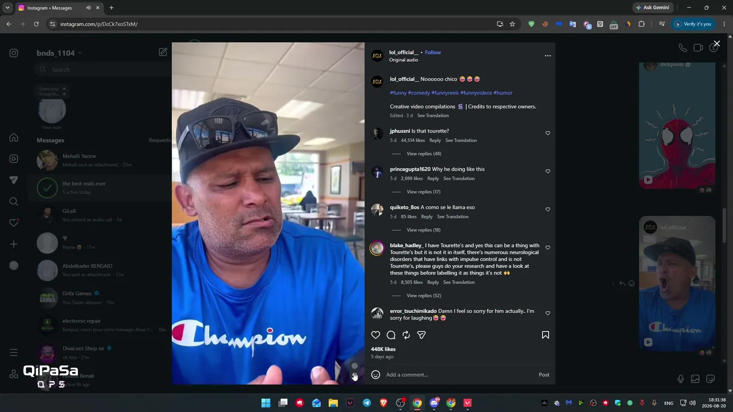Like blake_hadley_'s comment
This screenshot has width=733, height=412.
coord(547,248)
